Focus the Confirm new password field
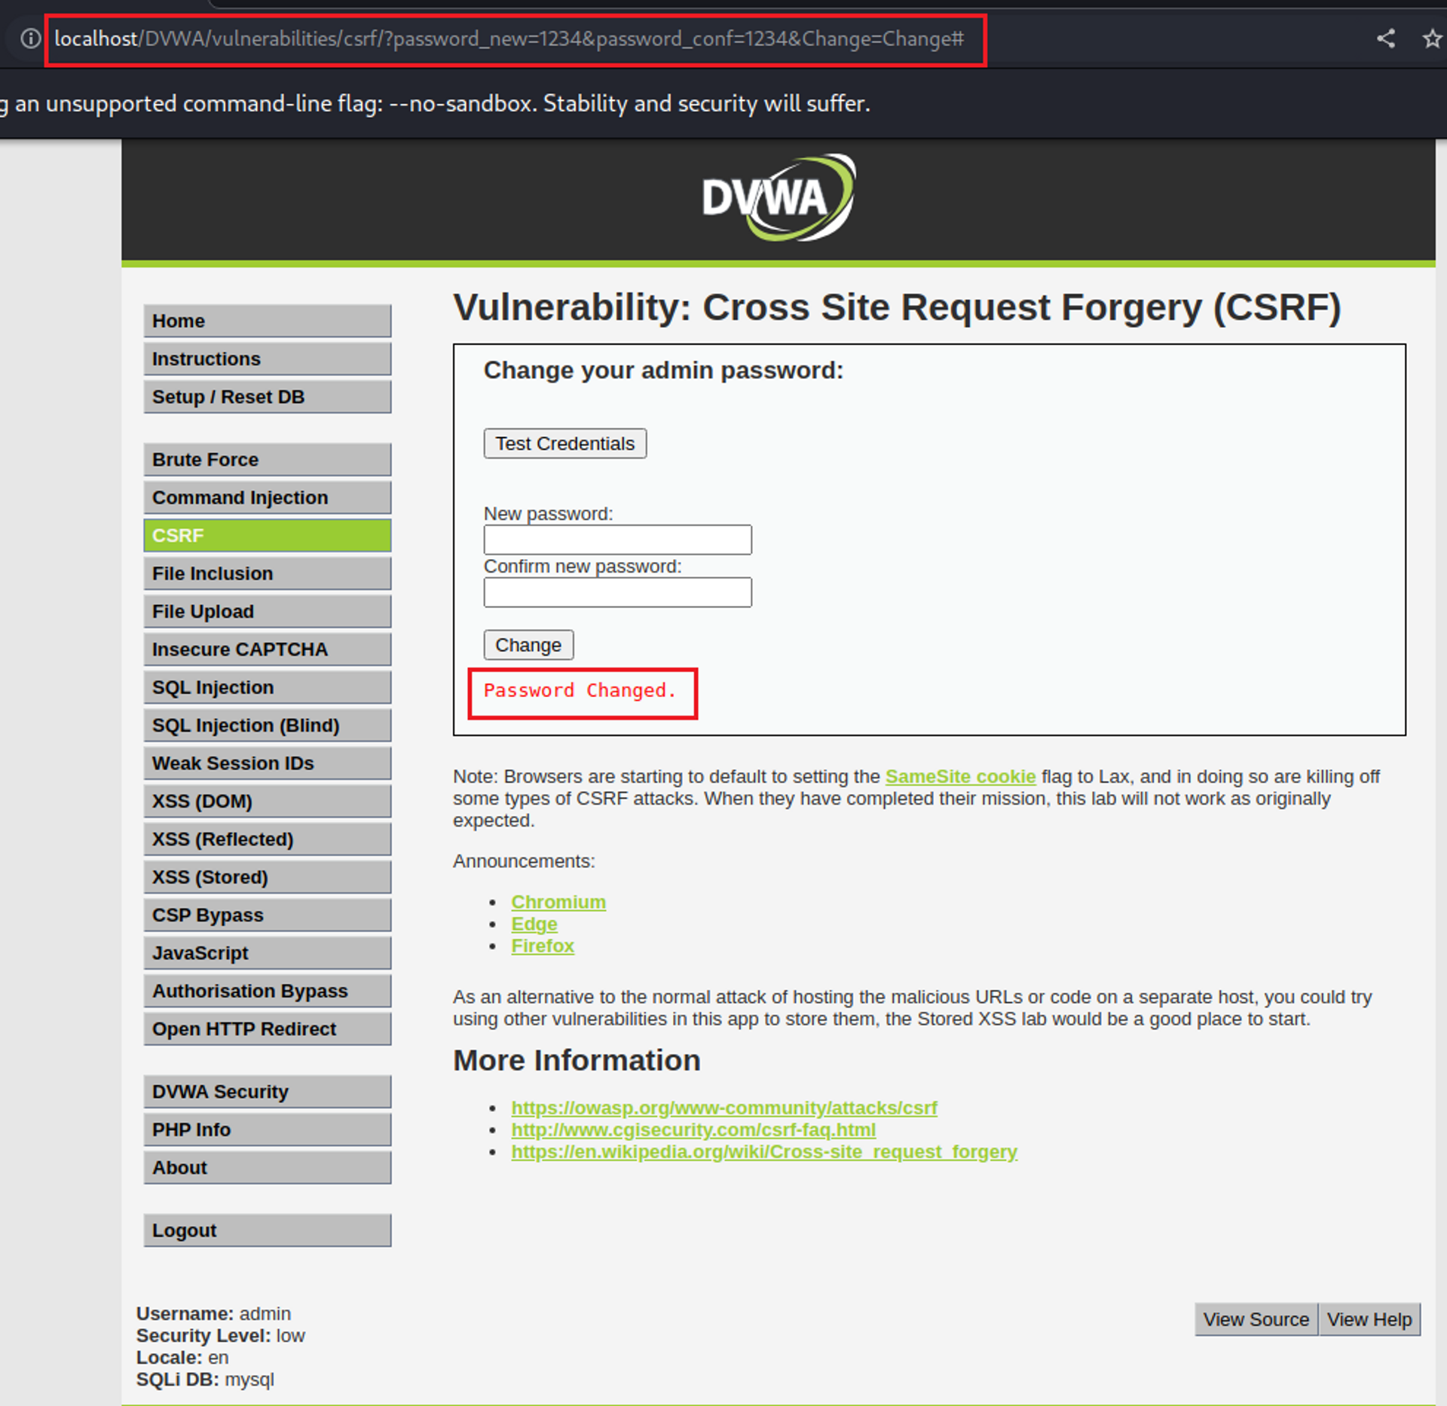Viewport: 1447px width, 1406px height. (617, 592)
